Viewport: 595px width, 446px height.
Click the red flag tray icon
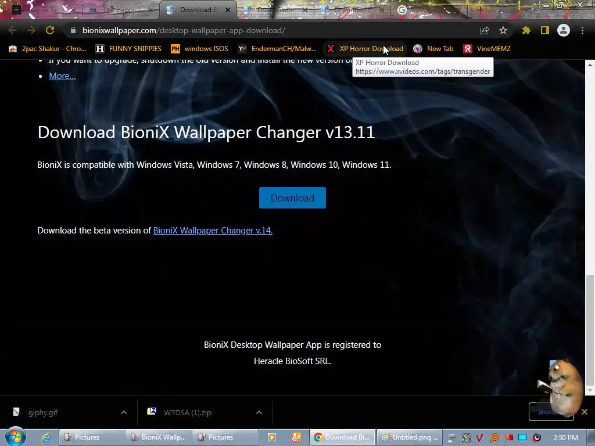coord(508,438)
